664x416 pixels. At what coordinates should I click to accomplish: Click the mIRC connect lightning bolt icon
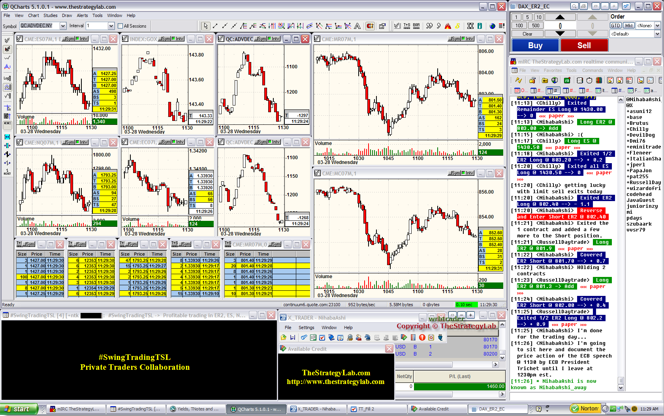tap(519, 80)
